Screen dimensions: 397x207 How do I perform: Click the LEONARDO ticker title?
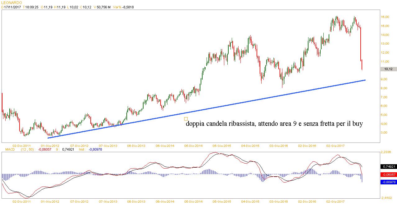(x=11, y=2)
